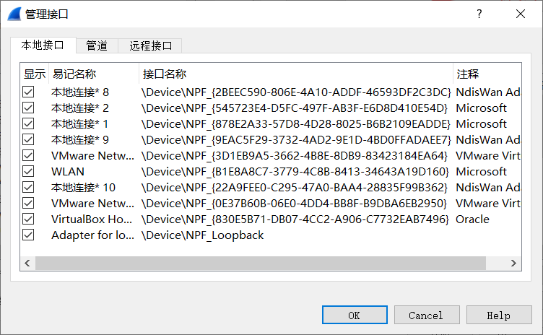Toggle display checkbox for 本地连接* 9
This screenshot has height=335, width=543.
click(x=28, y=140)
